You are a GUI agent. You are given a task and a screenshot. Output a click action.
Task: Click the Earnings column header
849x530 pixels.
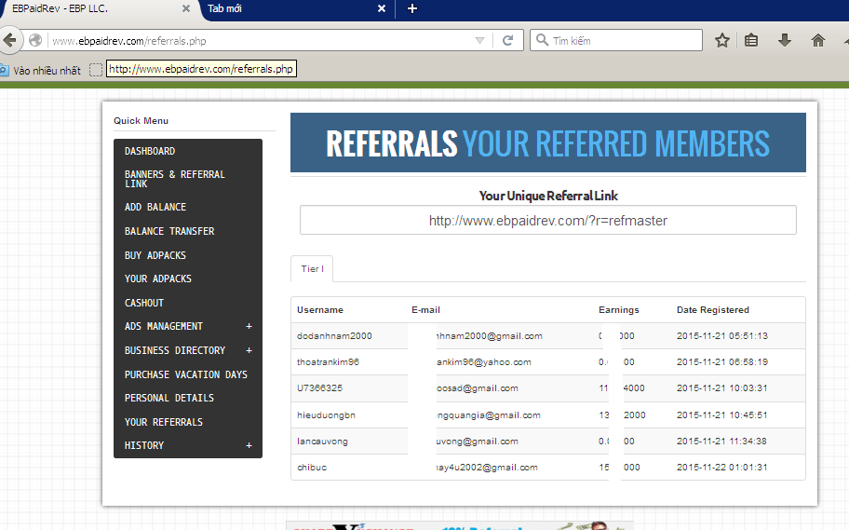618,310
